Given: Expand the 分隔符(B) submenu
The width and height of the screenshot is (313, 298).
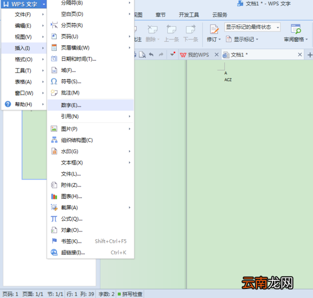Looking at the screenshot, I should pyautogui.click(x=91, y=3).
